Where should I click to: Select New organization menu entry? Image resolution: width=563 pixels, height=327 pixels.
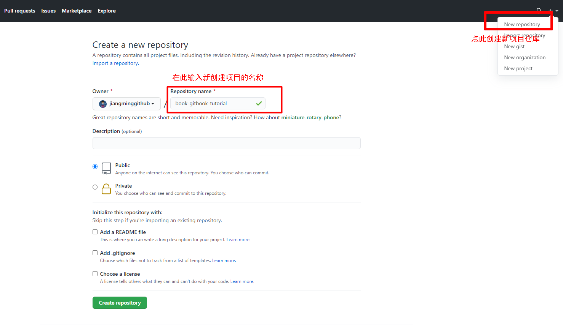click(525, 57)
